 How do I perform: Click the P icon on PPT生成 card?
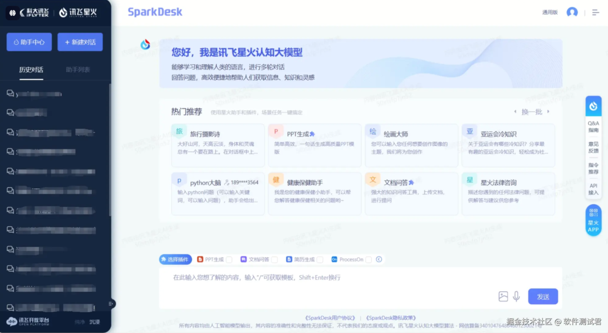(x=276, y=132)
